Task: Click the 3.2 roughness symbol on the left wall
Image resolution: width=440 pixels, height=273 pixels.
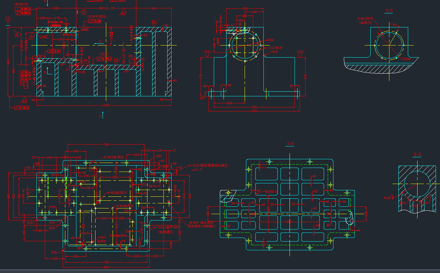Action: click(x=33, y=37)
